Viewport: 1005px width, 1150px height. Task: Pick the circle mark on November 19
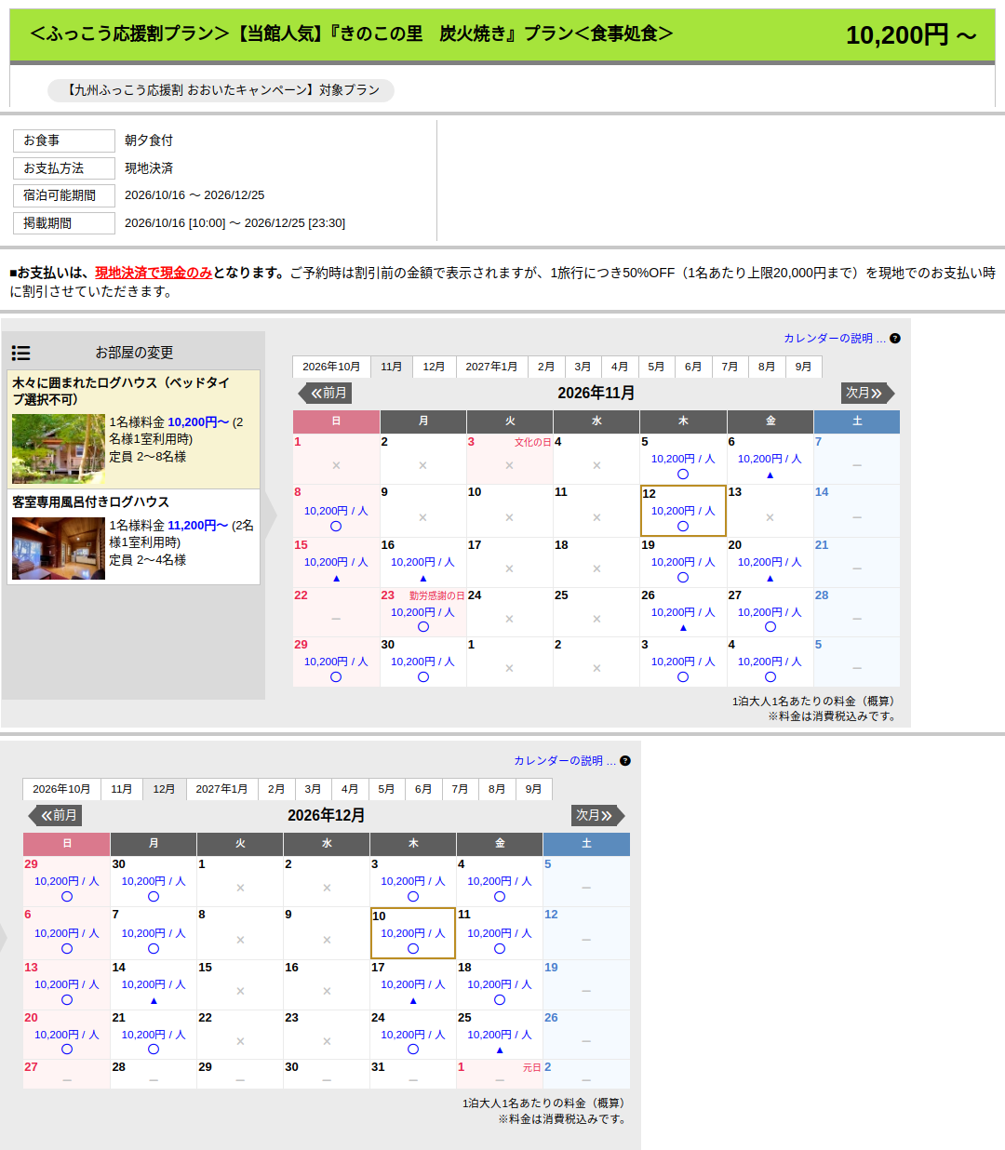(683, 578)
